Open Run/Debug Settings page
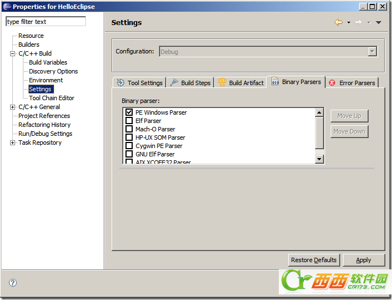 click(45, 134)
